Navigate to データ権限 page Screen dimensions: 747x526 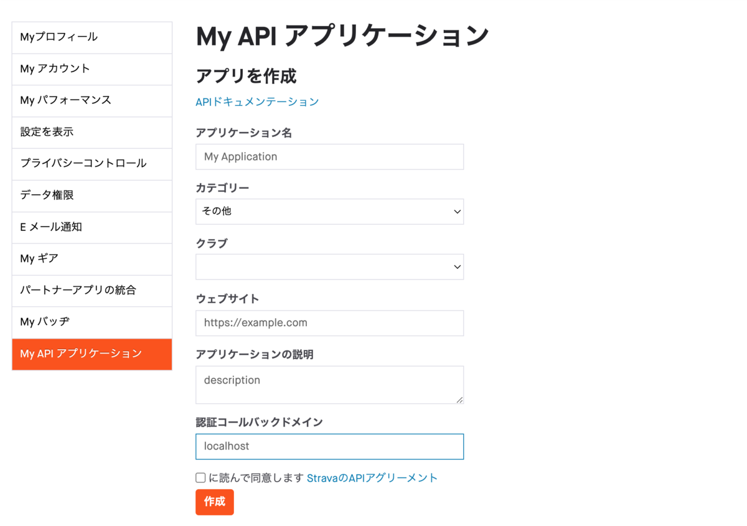92,195
